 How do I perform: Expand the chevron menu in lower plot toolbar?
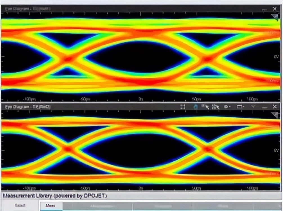[253, 107]
